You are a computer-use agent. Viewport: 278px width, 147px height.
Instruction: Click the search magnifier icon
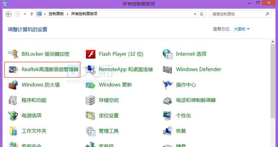pyautogui.click(x=267, y=14)
